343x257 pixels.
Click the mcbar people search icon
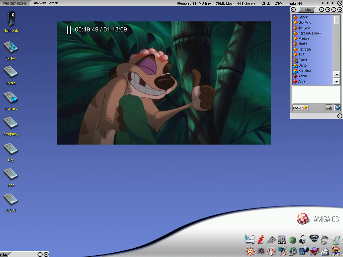pos(329,107)
